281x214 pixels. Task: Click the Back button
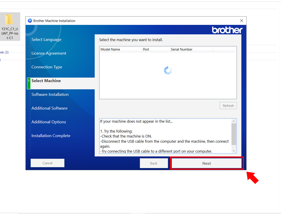coord(154,163)
